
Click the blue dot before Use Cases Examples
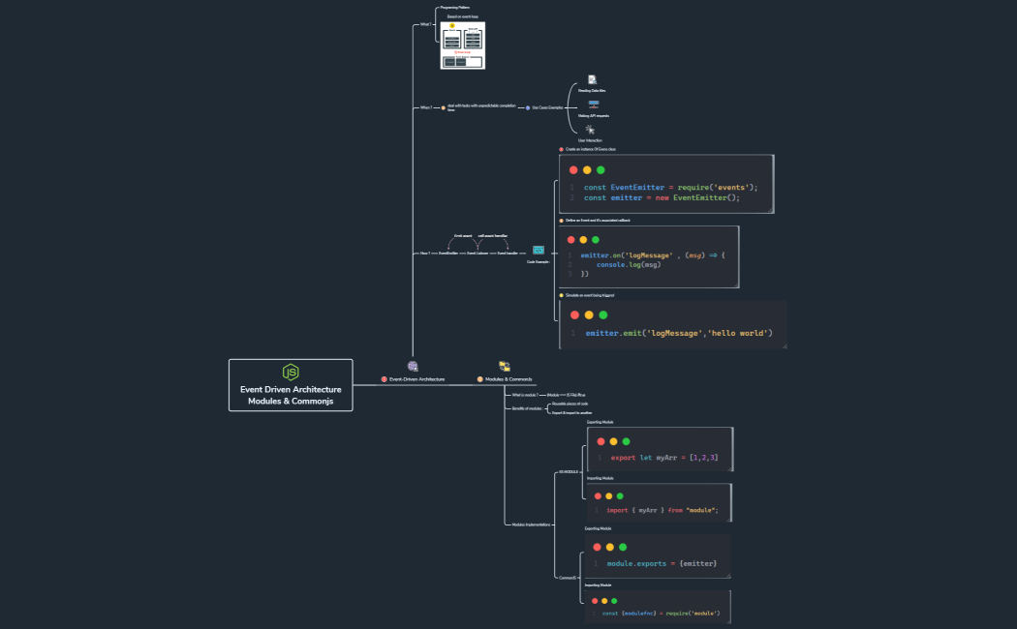click(x=528, y=108)
